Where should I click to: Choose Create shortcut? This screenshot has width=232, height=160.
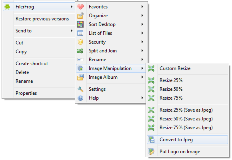[39, 64]
